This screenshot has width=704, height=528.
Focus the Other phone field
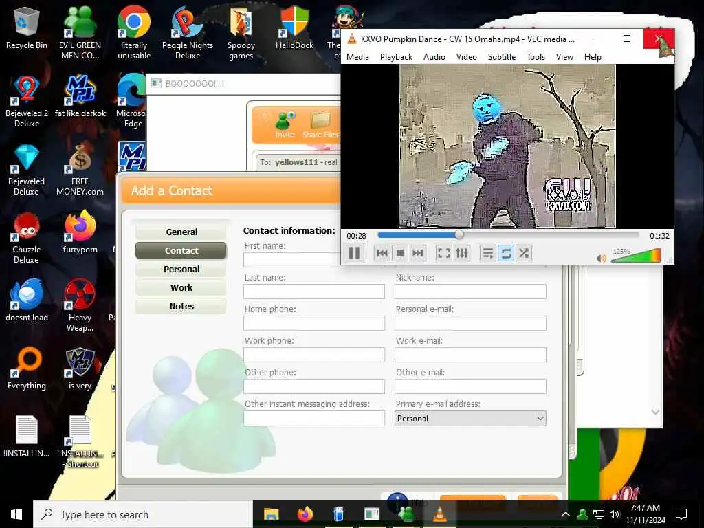coord(313,386)
